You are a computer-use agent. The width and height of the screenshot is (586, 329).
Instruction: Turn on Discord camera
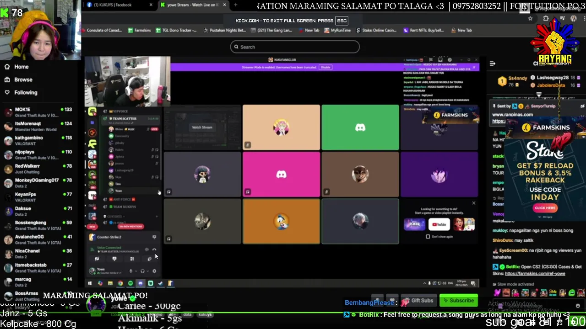[97, 259]
